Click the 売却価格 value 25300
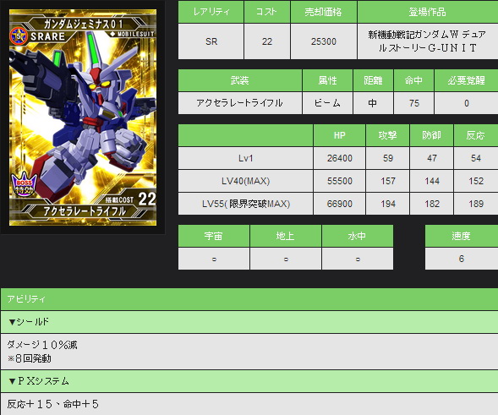498x415 pixels. coord(323,41)
